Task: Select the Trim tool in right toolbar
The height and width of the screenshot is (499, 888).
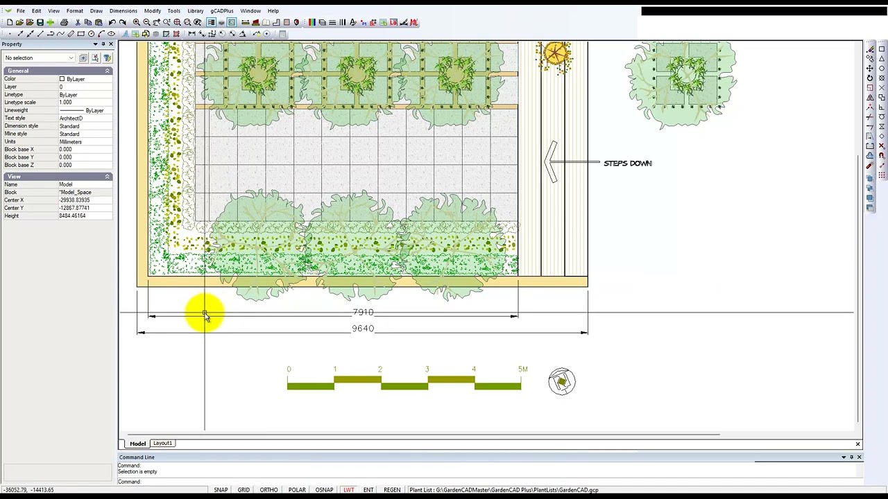Action: 870,117
